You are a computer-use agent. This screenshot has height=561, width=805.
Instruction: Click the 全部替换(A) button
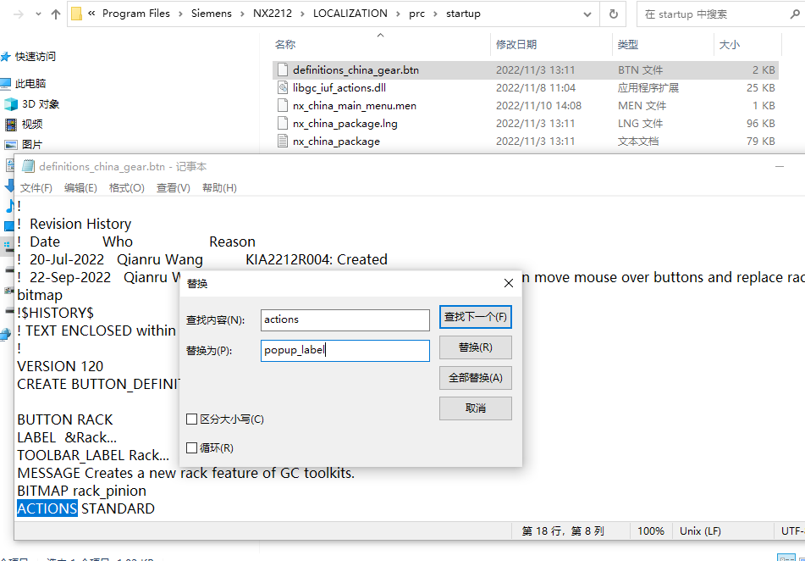tap(475, 378)
